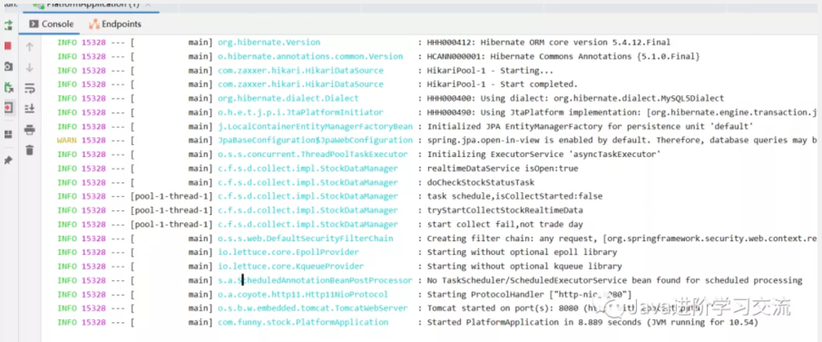This screenshot has width=822, height=342.
Task: Click the down-arrow stack trace icon
Action: click(x=30, y=68)
